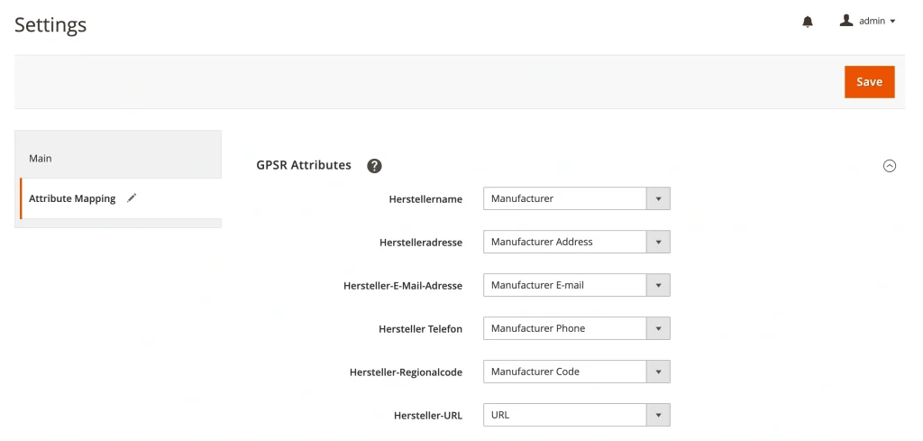This screenshot has width=923, height=441.
Task: Expand the Manufacturer E-mail dropdown
Action: pos(577,285)
